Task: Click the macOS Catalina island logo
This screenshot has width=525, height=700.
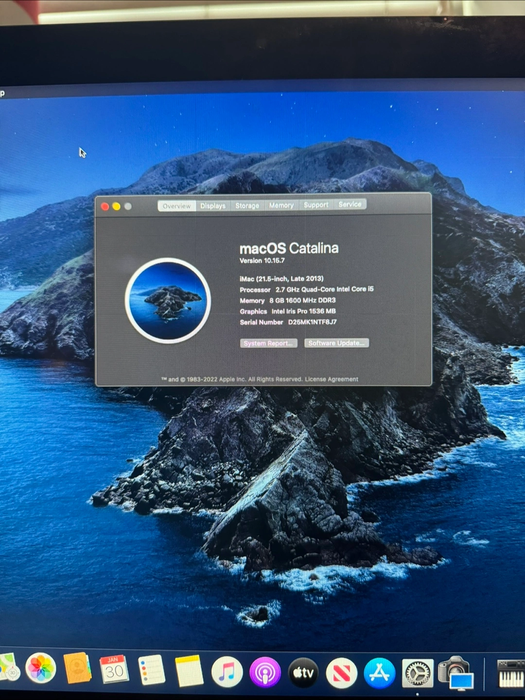Action: tap(168, 300)
